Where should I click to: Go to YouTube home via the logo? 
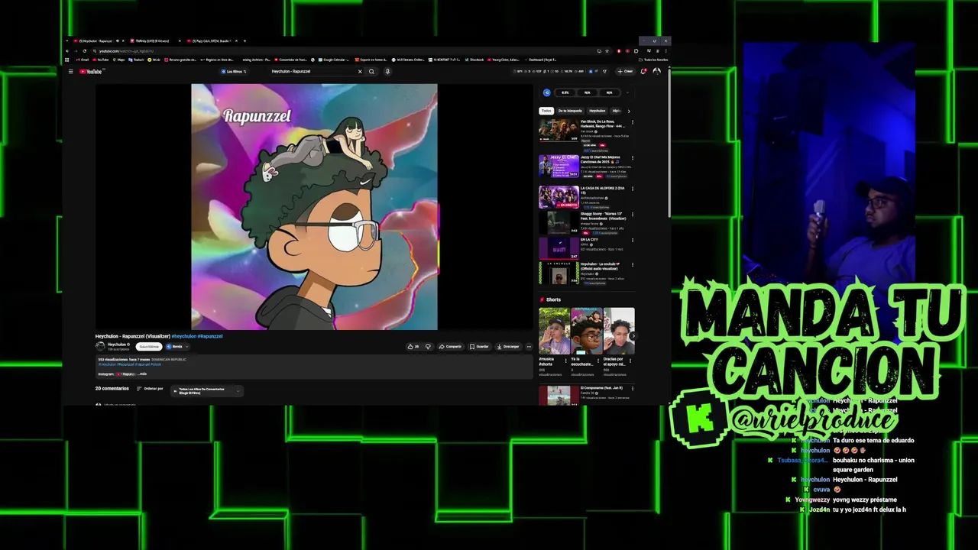91,72
